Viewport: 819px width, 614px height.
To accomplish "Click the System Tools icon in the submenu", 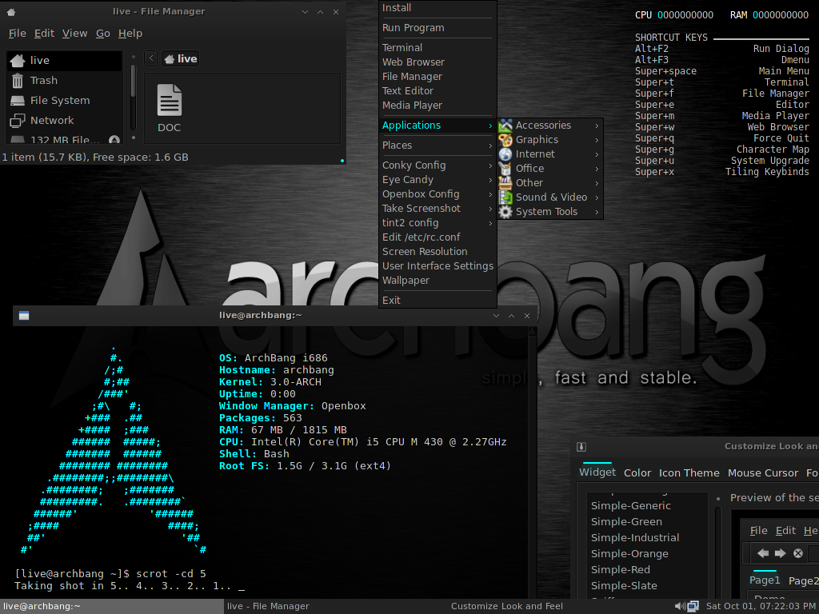I will click(x=505, y=211).
